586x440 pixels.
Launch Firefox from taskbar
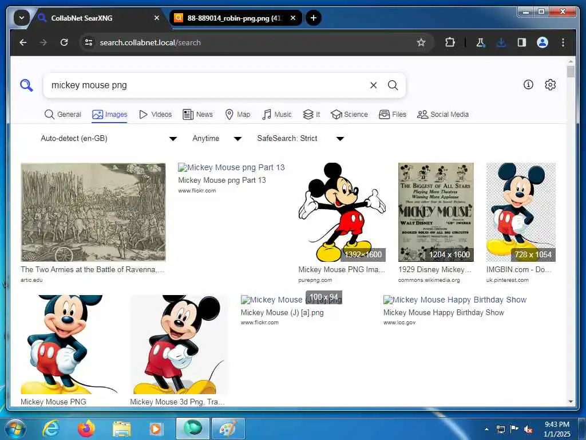click(86, 429)
